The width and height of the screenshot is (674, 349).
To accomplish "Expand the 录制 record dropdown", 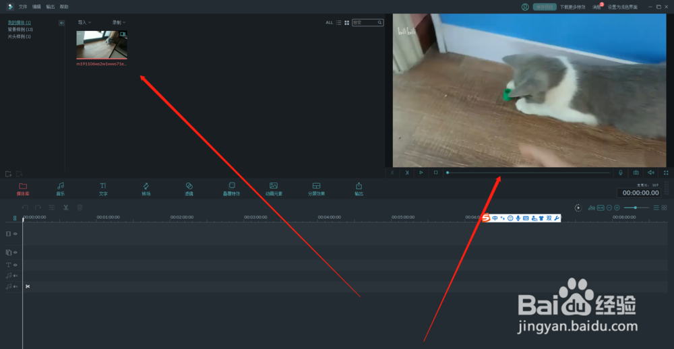I will 119,22.
